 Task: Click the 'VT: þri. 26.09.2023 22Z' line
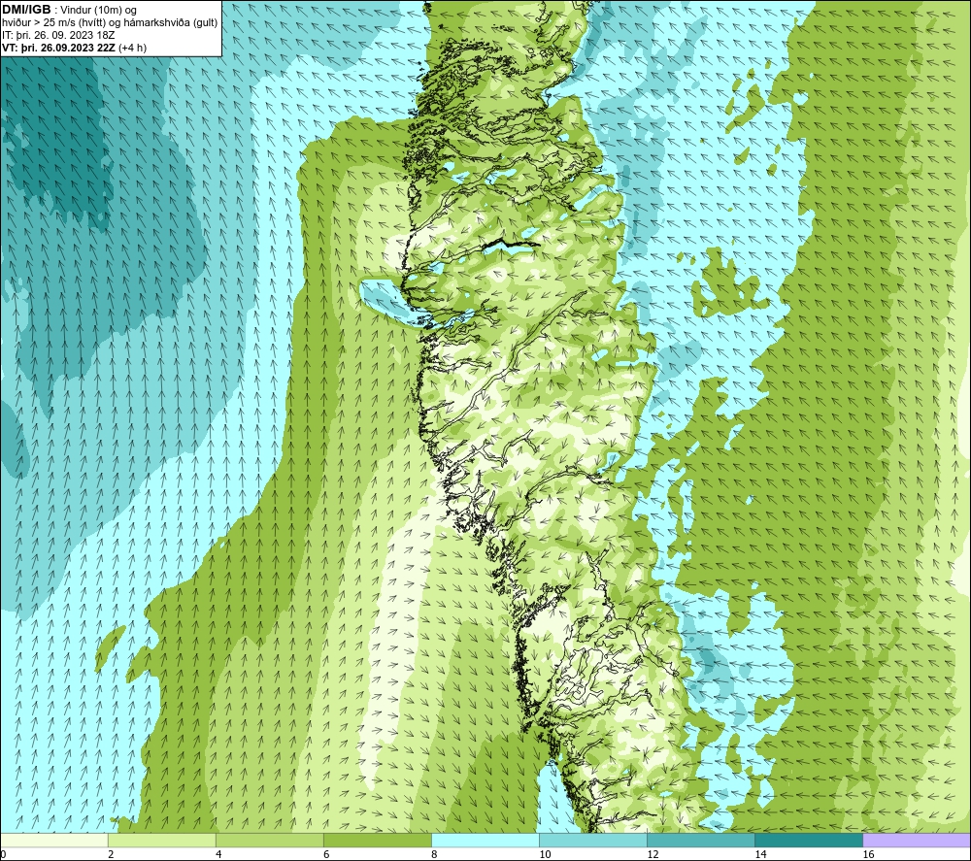(75, 48)
